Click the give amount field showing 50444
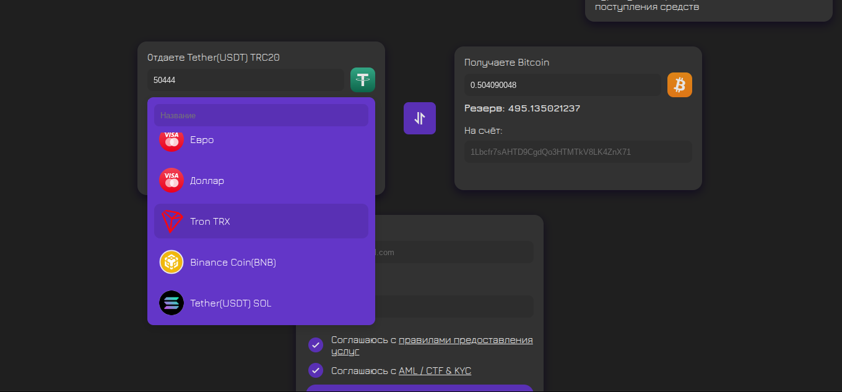842x392 pixels. [x=245, y=80]
